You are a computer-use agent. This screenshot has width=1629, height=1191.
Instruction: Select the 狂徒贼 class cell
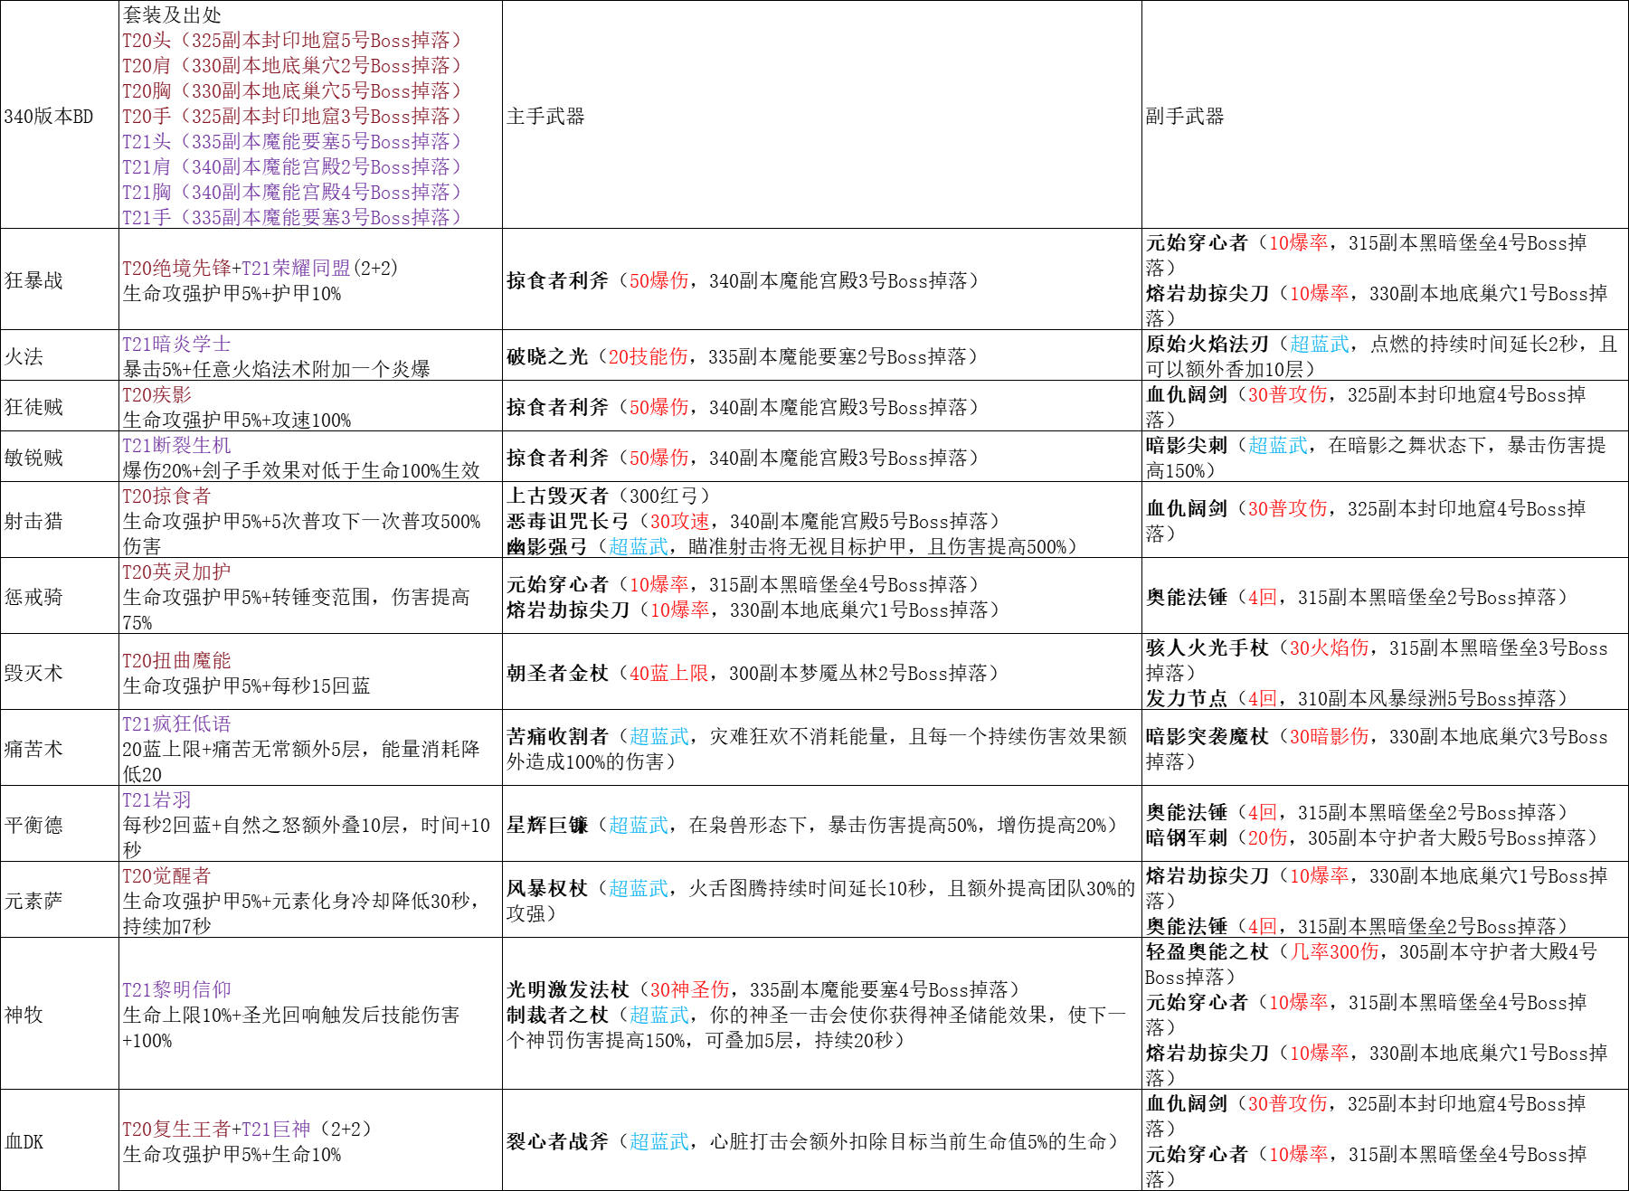tap(60, 406)
